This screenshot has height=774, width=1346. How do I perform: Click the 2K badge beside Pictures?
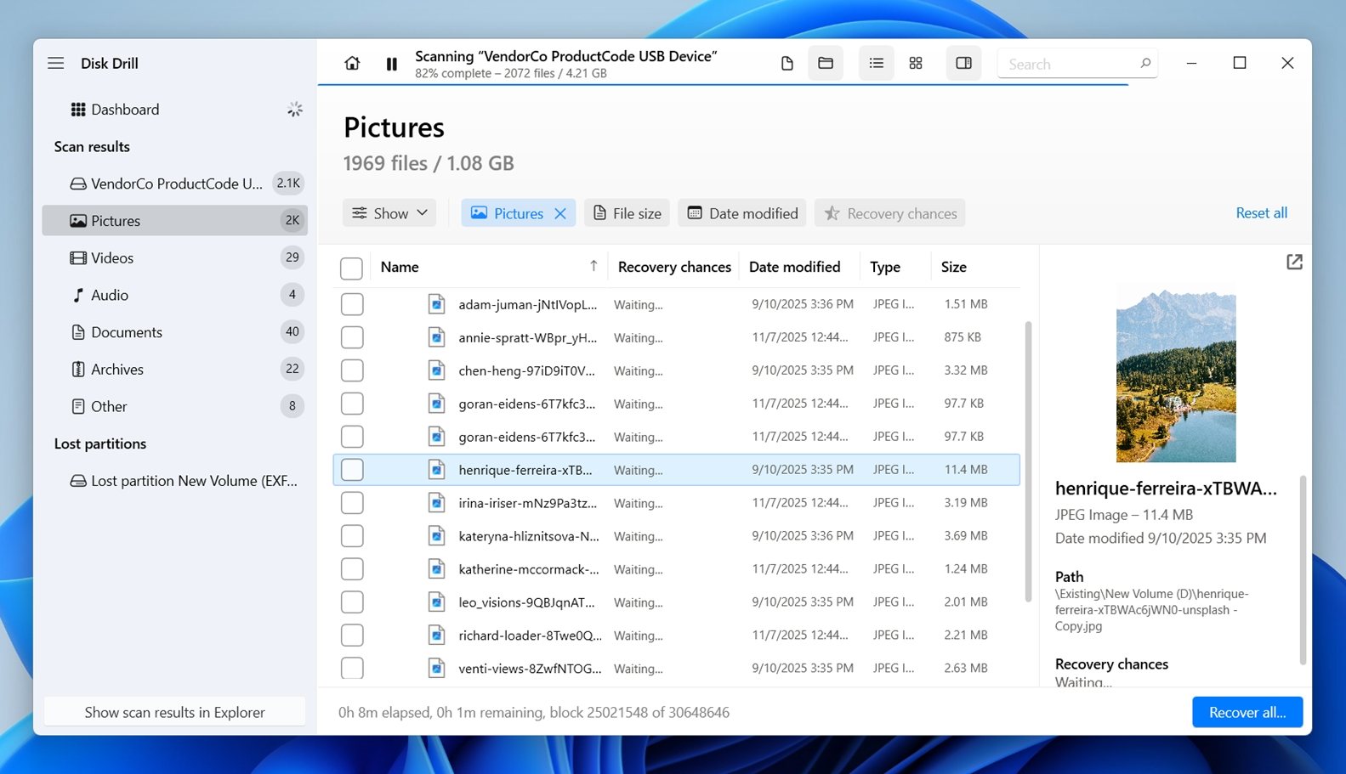292,221
